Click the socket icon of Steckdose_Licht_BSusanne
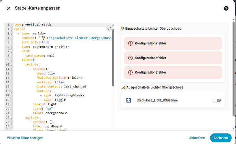The height and width of the screenshot is (144, 236). tap(129, 100)
